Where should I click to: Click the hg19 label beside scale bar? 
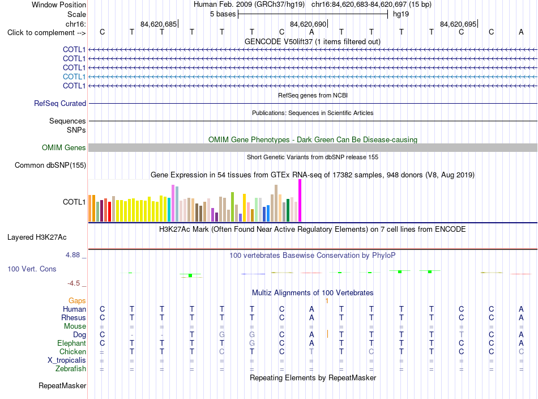point(401,14)
